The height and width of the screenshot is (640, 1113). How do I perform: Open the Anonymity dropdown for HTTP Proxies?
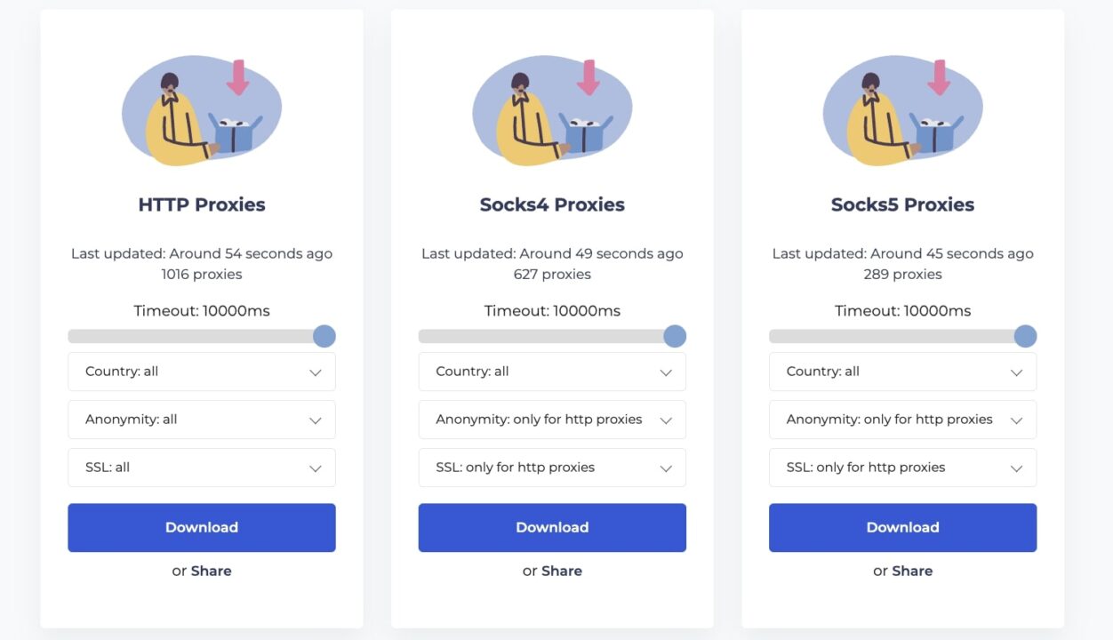click(x=201, y=420)
